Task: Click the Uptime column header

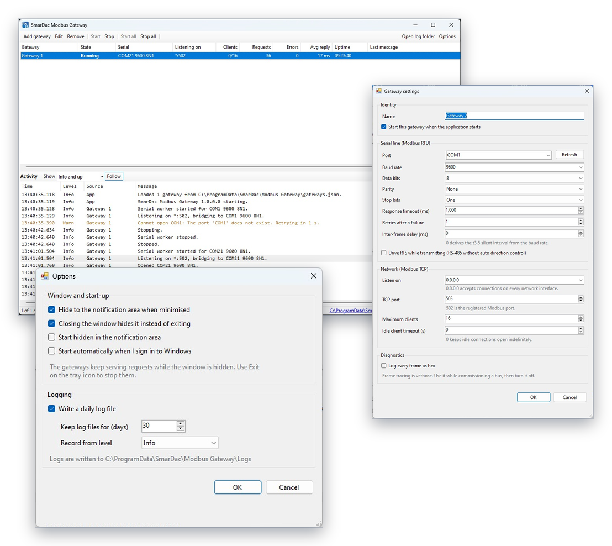Action: pos(349,47)
